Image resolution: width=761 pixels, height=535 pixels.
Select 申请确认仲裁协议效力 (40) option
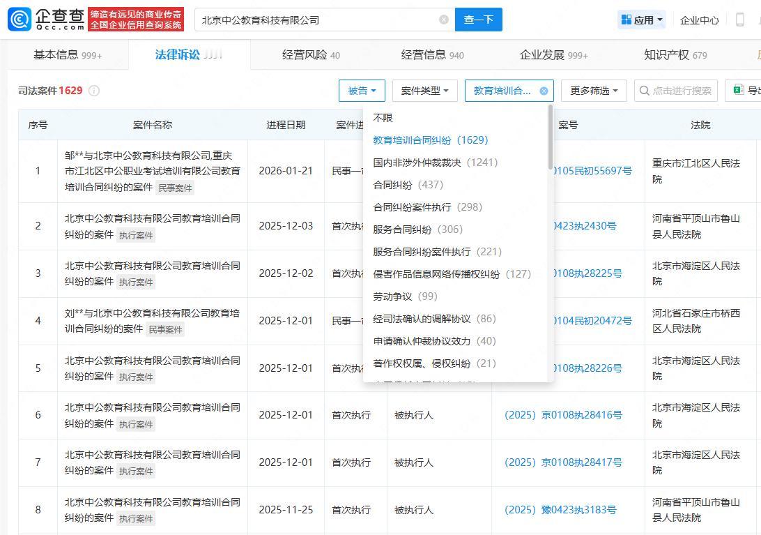(434, 341)
